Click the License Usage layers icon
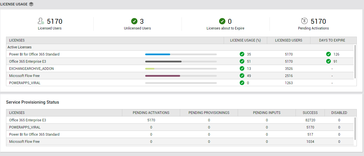Image resolution: width=364 pixels, height=156 pixels. coord(31,4)
